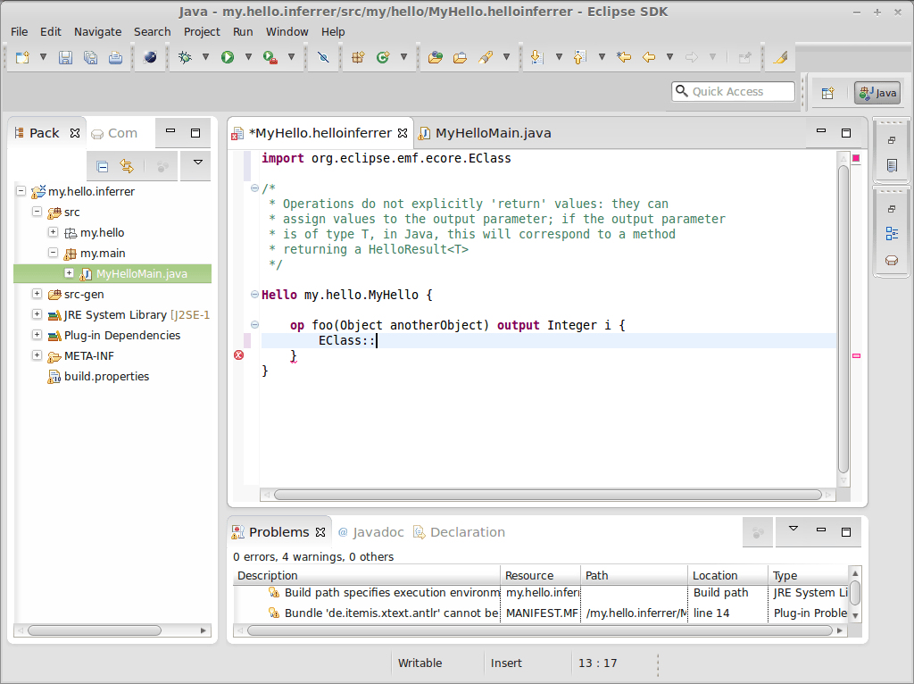Open the Package Explorer view menu

click(x=197, y=163)
